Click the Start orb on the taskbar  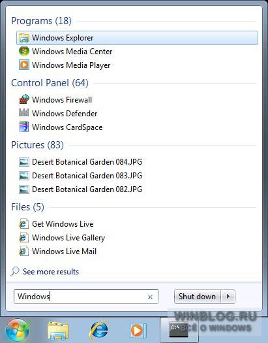[18, 331]
